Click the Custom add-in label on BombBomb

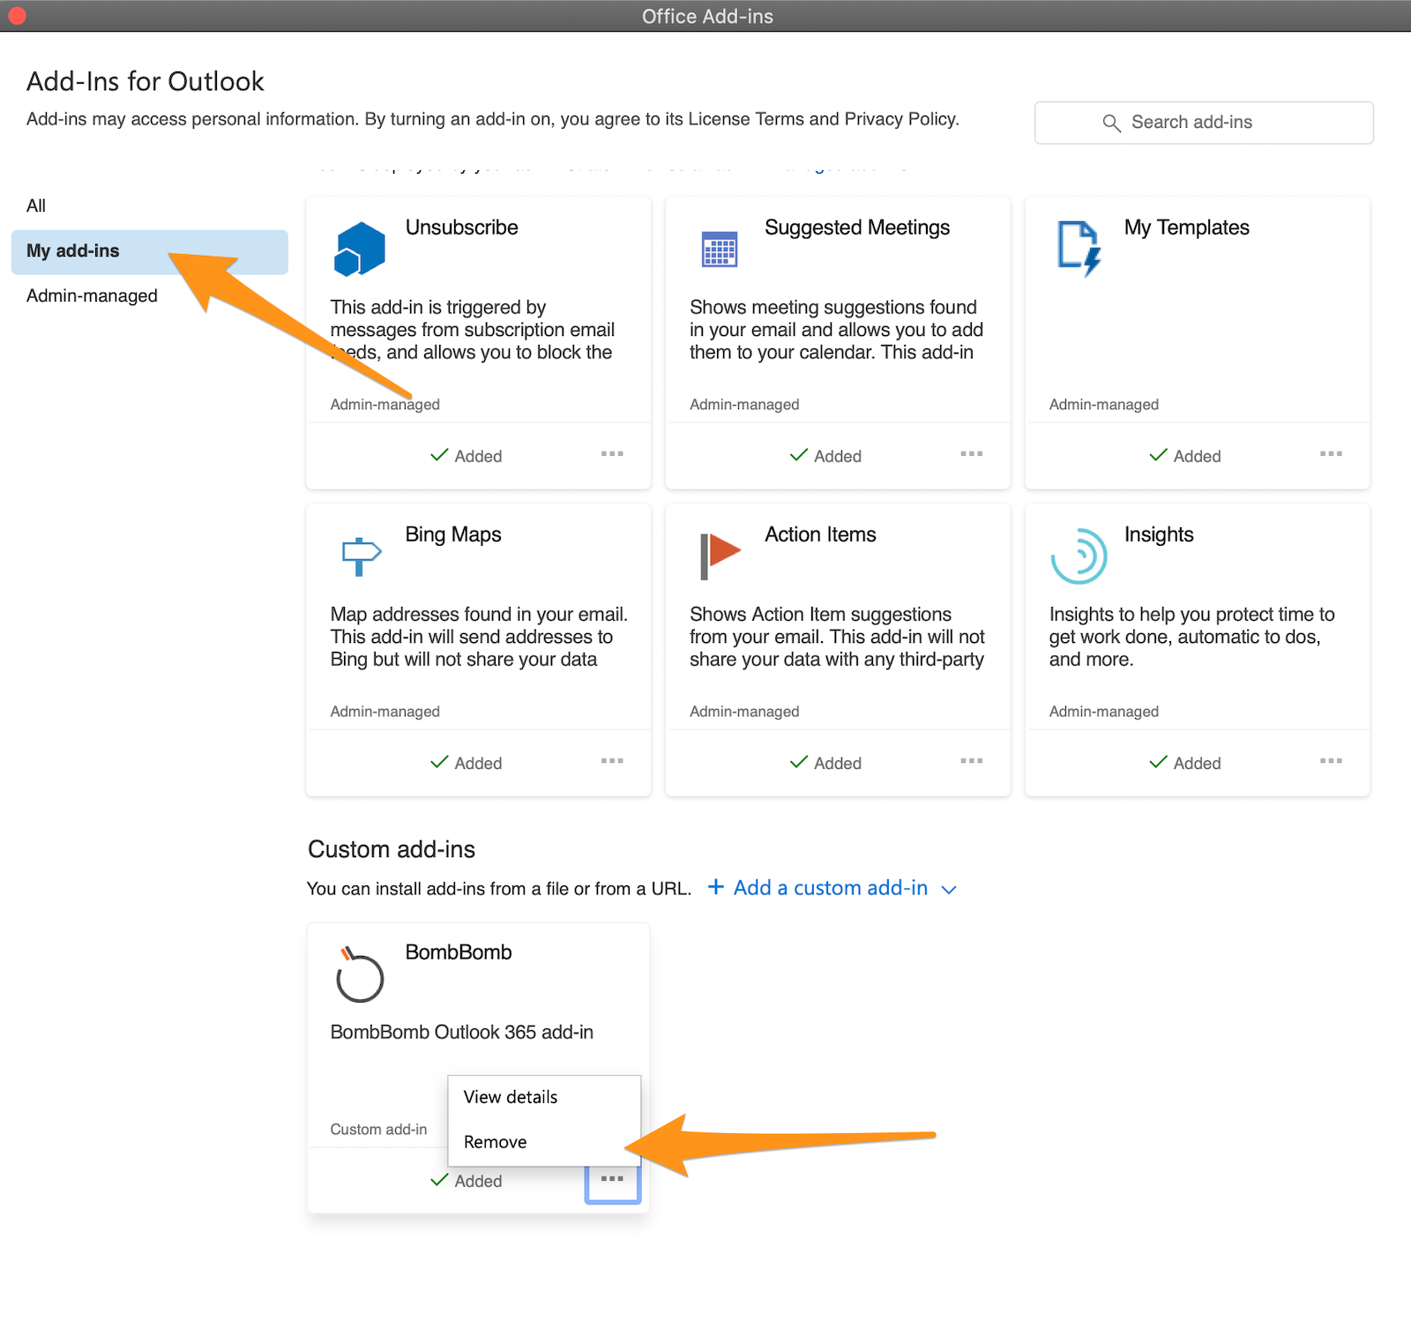coord(378,1130)
